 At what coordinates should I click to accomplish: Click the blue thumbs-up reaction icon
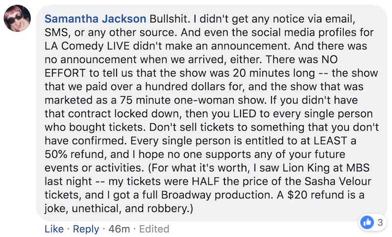coord(367,222)
